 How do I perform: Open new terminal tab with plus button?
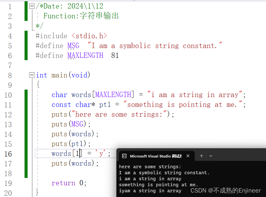click(201, 156)
